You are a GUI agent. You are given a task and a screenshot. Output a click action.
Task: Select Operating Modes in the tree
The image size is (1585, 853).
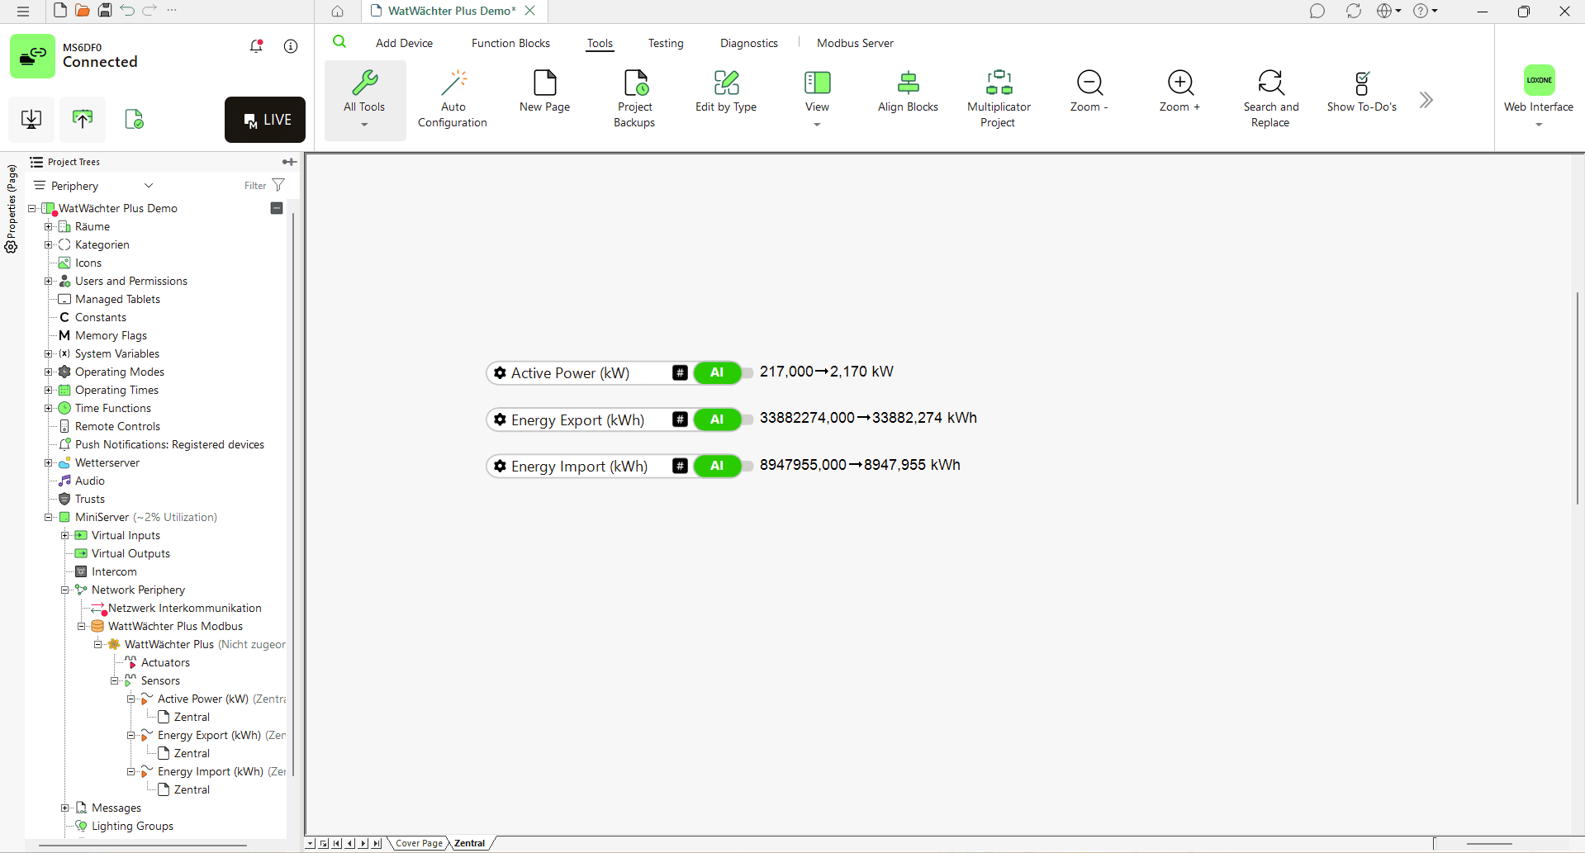point(119,372)
